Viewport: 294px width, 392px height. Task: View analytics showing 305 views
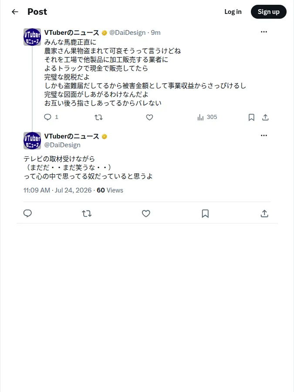(x=207, y=117)
